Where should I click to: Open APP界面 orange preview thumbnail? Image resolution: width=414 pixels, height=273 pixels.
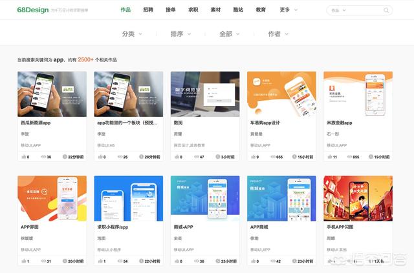click(x=52, y=198)
